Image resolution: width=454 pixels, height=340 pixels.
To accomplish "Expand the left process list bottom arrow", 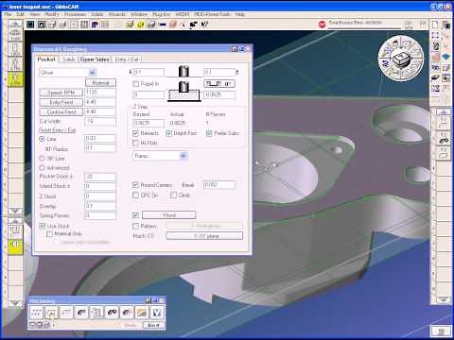I will coord(15,303).
